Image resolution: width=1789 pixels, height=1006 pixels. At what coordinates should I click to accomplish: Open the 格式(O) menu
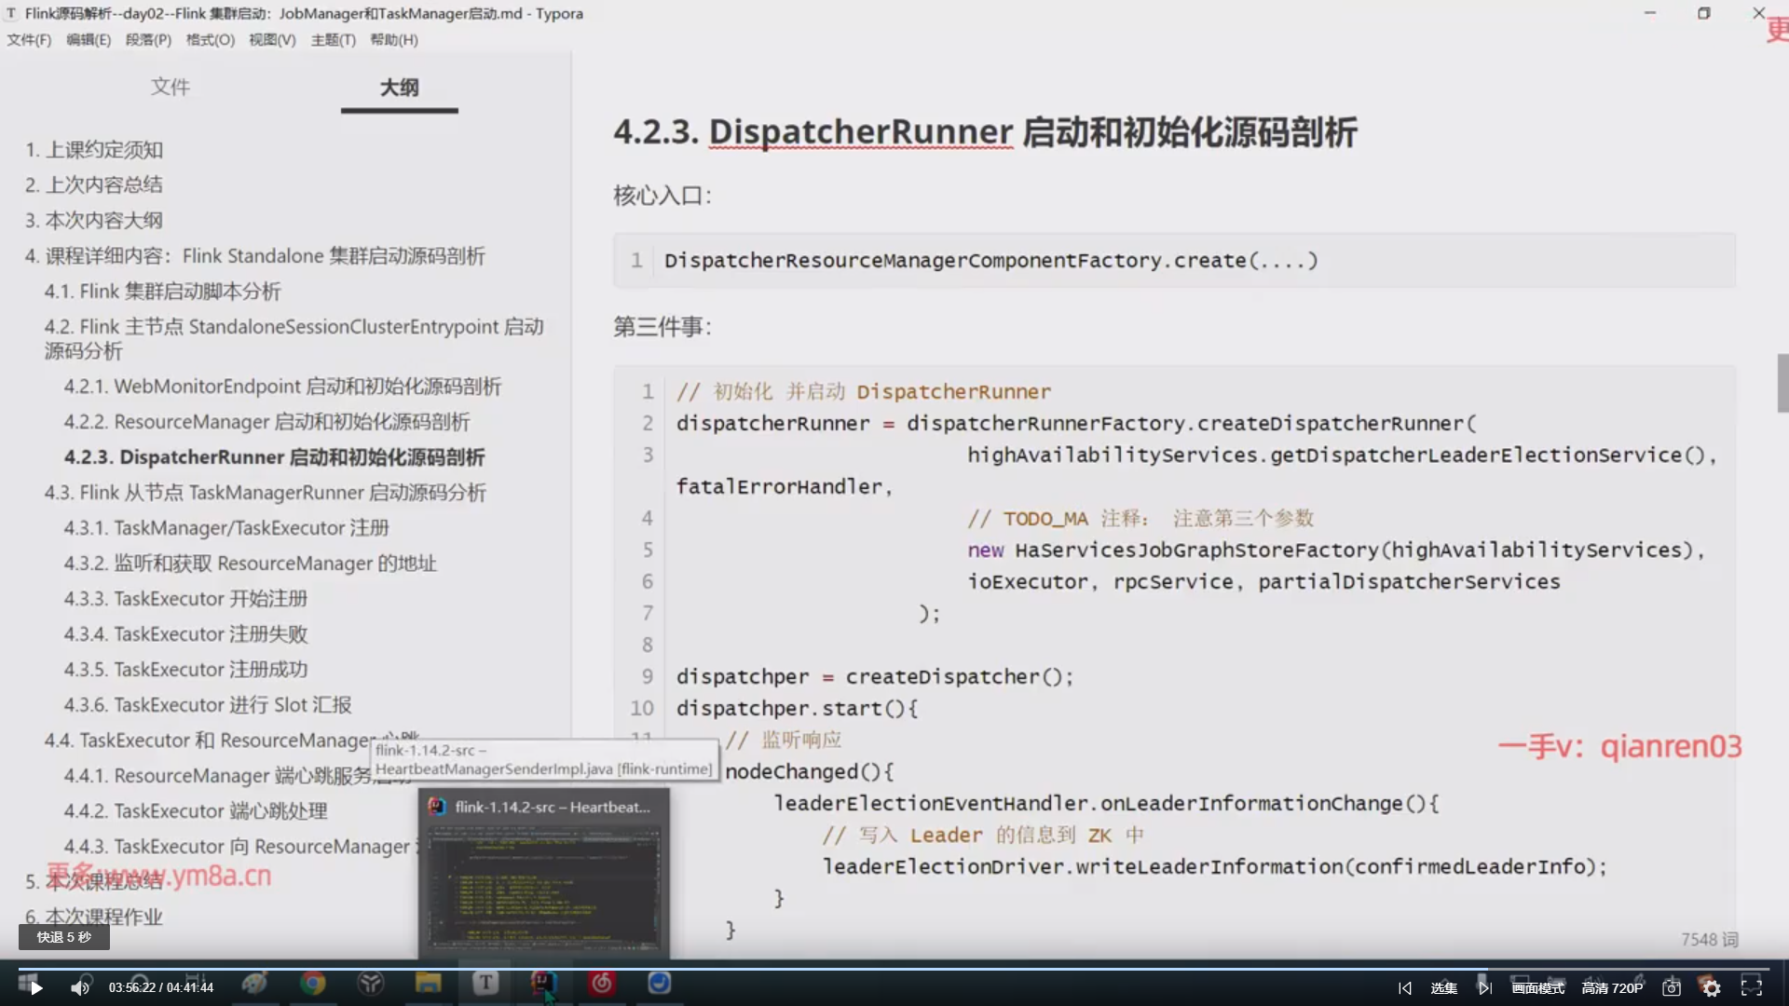[x=210, y=40]
